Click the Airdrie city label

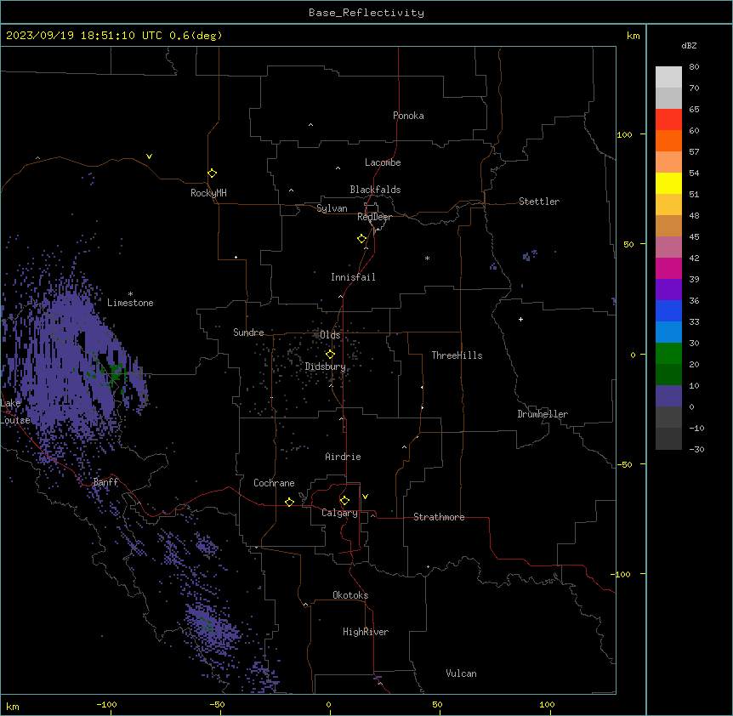343,457
